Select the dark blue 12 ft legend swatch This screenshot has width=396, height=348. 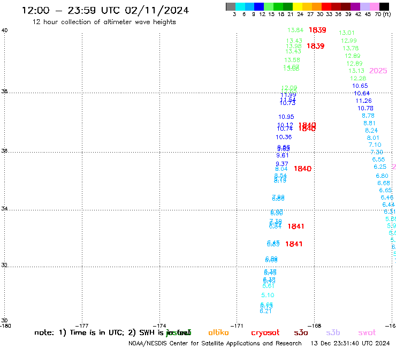(x=259, y=6)
